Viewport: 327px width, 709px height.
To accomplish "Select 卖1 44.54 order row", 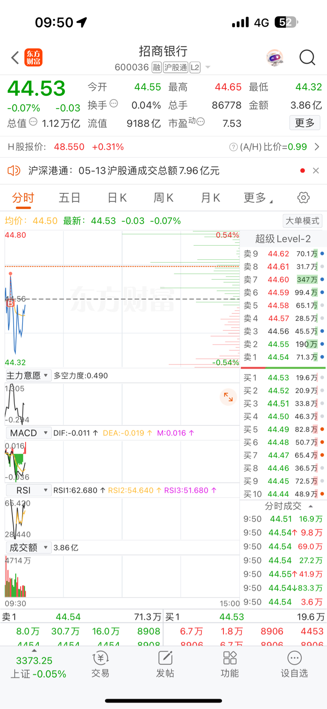I will coord(284,357).
